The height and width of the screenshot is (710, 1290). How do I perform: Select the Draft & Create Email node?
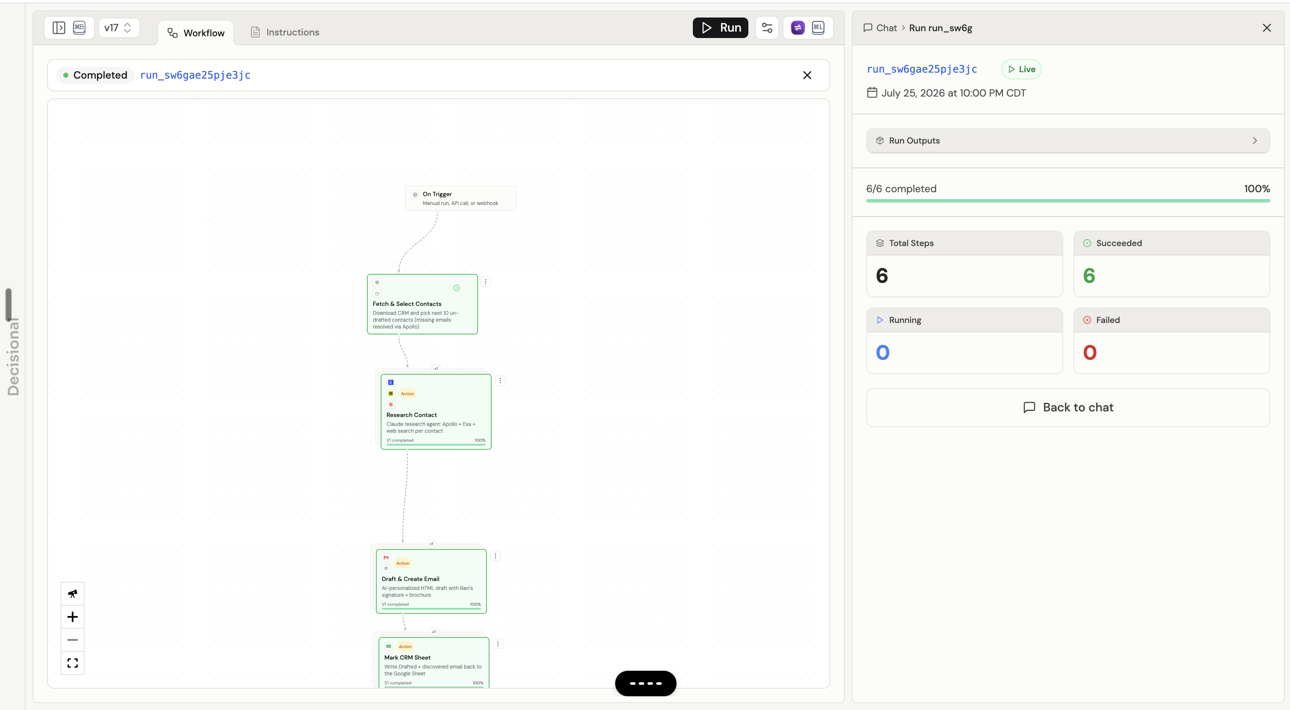coord(431,581)
